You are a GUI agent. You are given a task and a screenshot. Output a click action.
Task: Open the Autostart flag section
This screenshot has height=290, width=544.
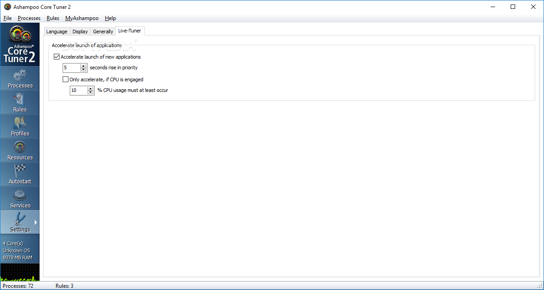[20, 175]
